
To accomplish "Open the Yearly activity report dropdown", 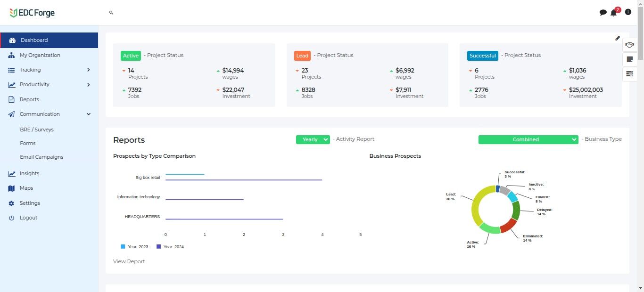I will pos(313,139).
